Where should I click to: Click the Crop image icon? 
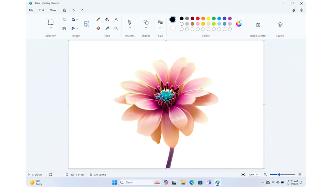click(x=64, y=20)
